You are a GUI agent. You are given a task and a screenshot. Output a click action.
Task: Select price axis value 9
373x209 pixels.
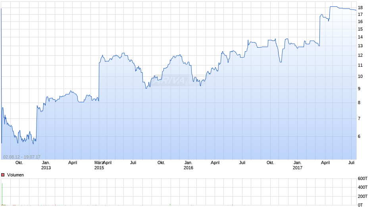[x=359, y=89]
